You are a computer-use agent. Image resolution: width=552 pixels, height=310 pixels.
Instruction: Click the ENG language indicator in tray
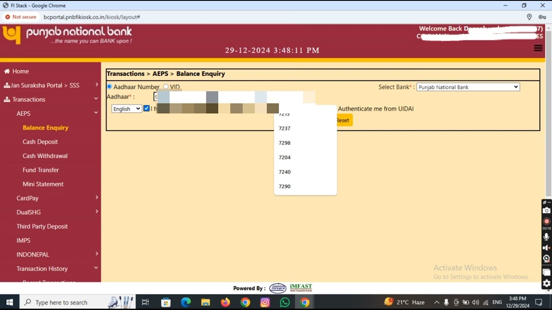coord(497,302)
